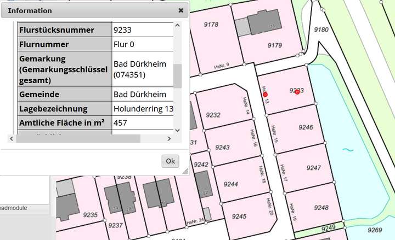Image resolution: width=395 pixels, height=240 pixels.
Task: Click the 'HsNr. 20' label
Action: pos(269,206)
